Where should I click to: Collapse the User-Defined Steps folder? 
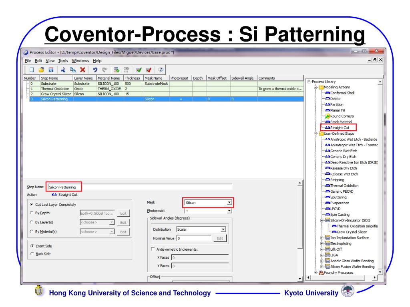tap(316, 134)
